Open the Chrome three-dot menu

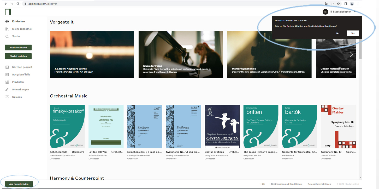[358, 4]
